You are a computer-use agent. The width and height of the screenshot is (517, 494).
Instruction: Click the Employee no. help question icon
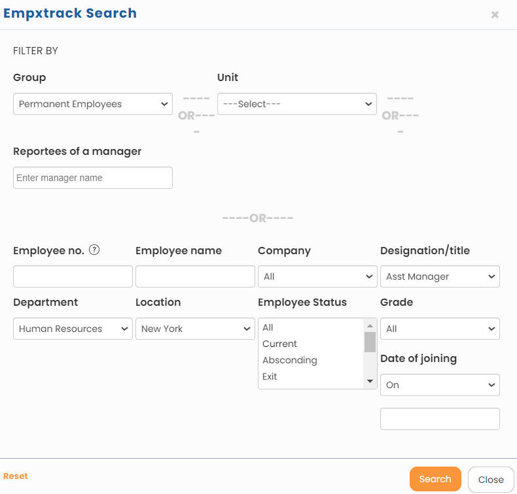pos(94,250)
